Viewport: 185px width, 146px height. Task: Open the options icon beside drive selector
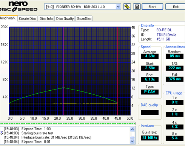127,6
